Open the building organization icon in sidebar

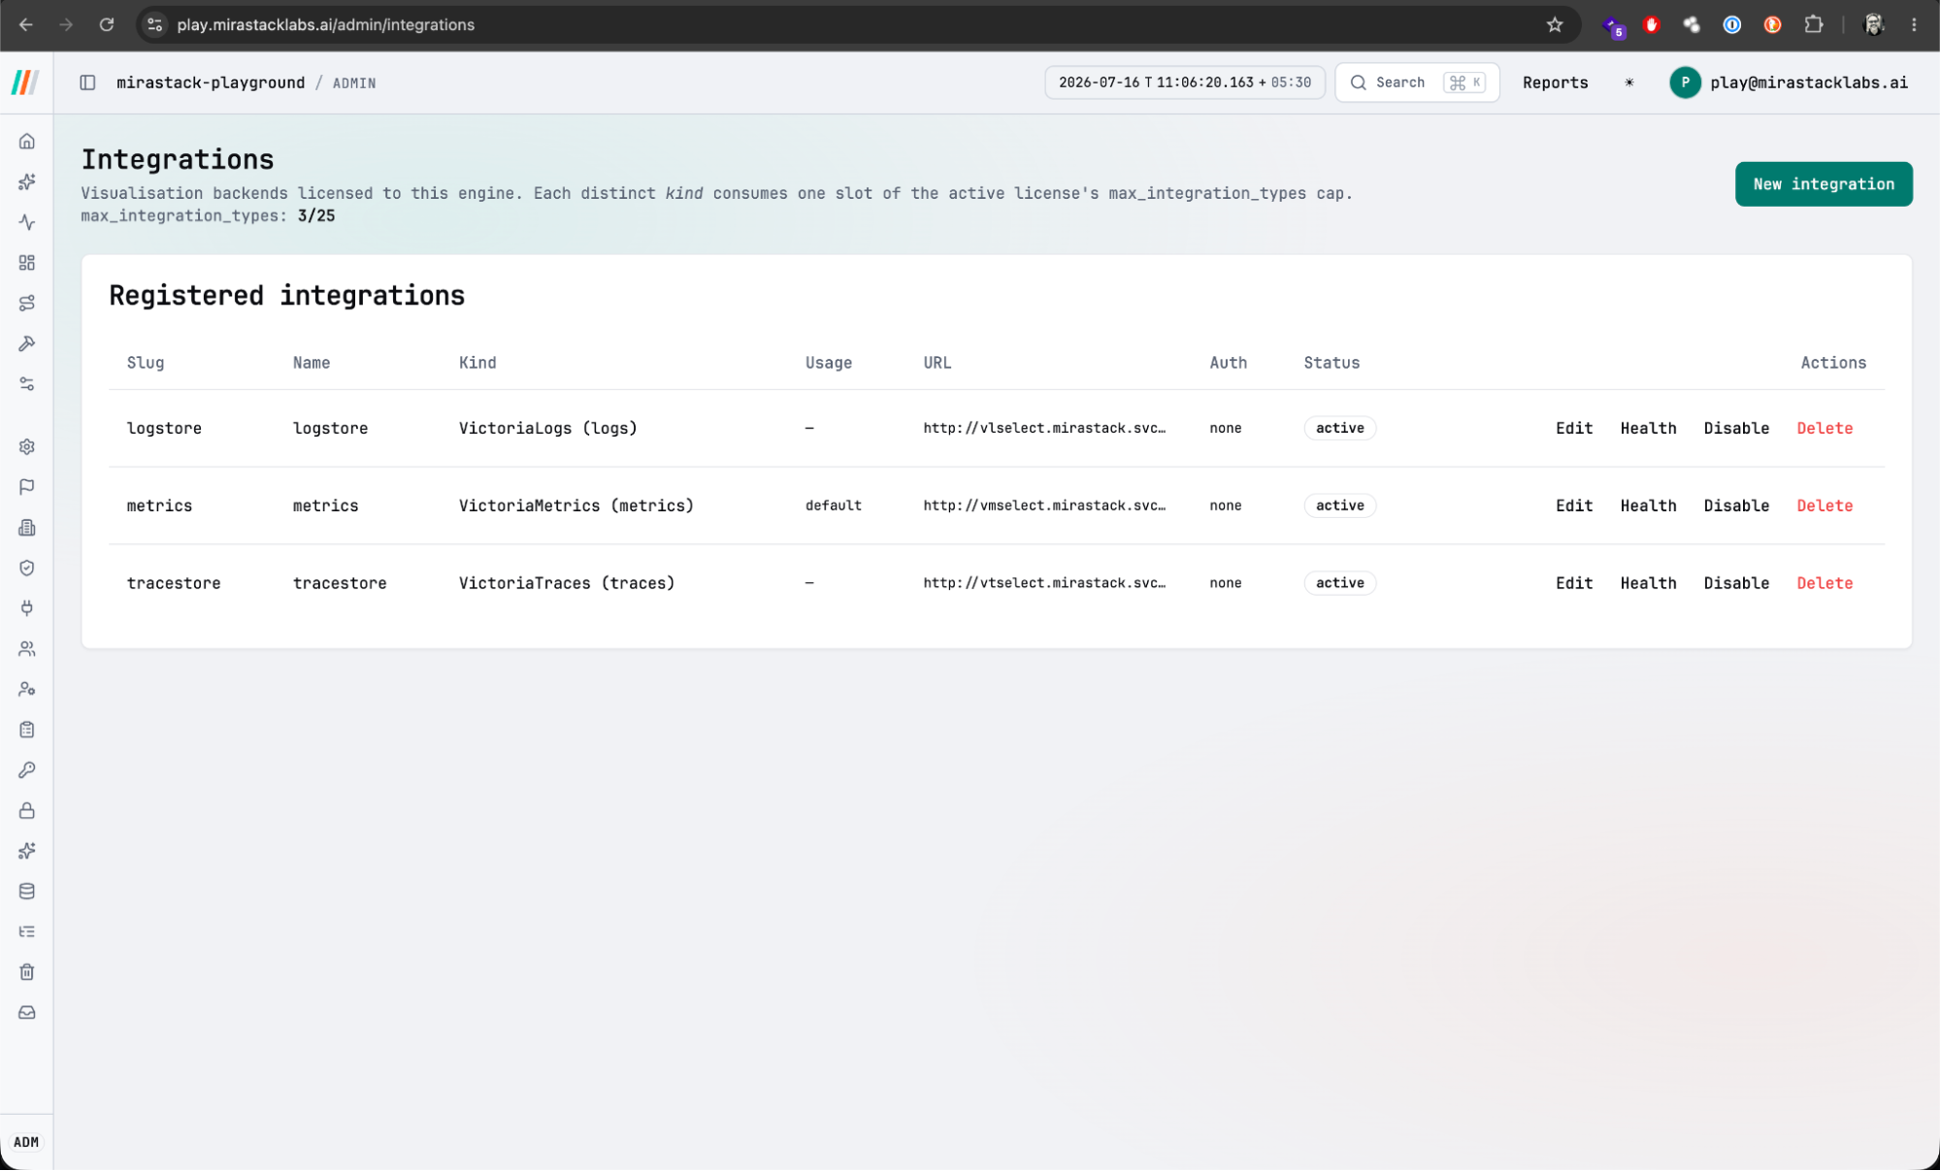pyautogui.click(x=27, y=528)
